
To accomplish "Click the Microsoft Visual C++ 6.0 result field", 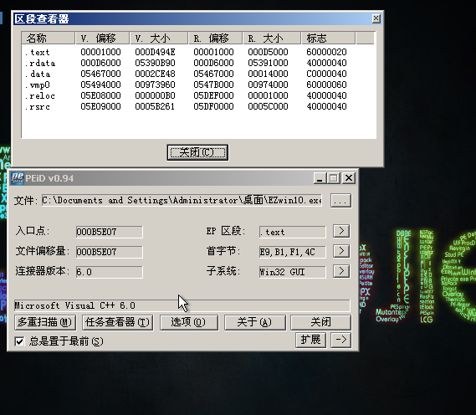I will (182, 305).
